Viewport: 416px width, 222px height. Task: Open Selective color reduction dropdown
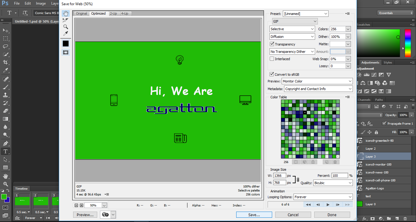[292, 29]
